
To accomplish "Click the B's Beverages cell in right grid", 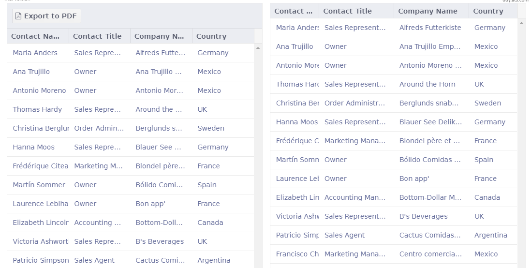I will (423, 216).
